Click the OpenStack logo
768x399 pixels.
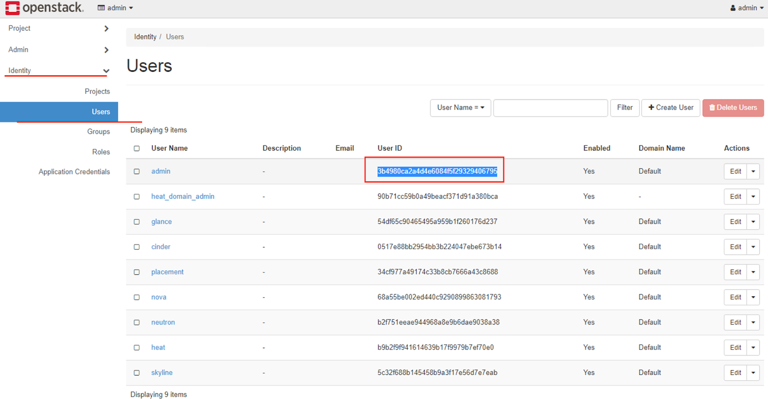44,8
